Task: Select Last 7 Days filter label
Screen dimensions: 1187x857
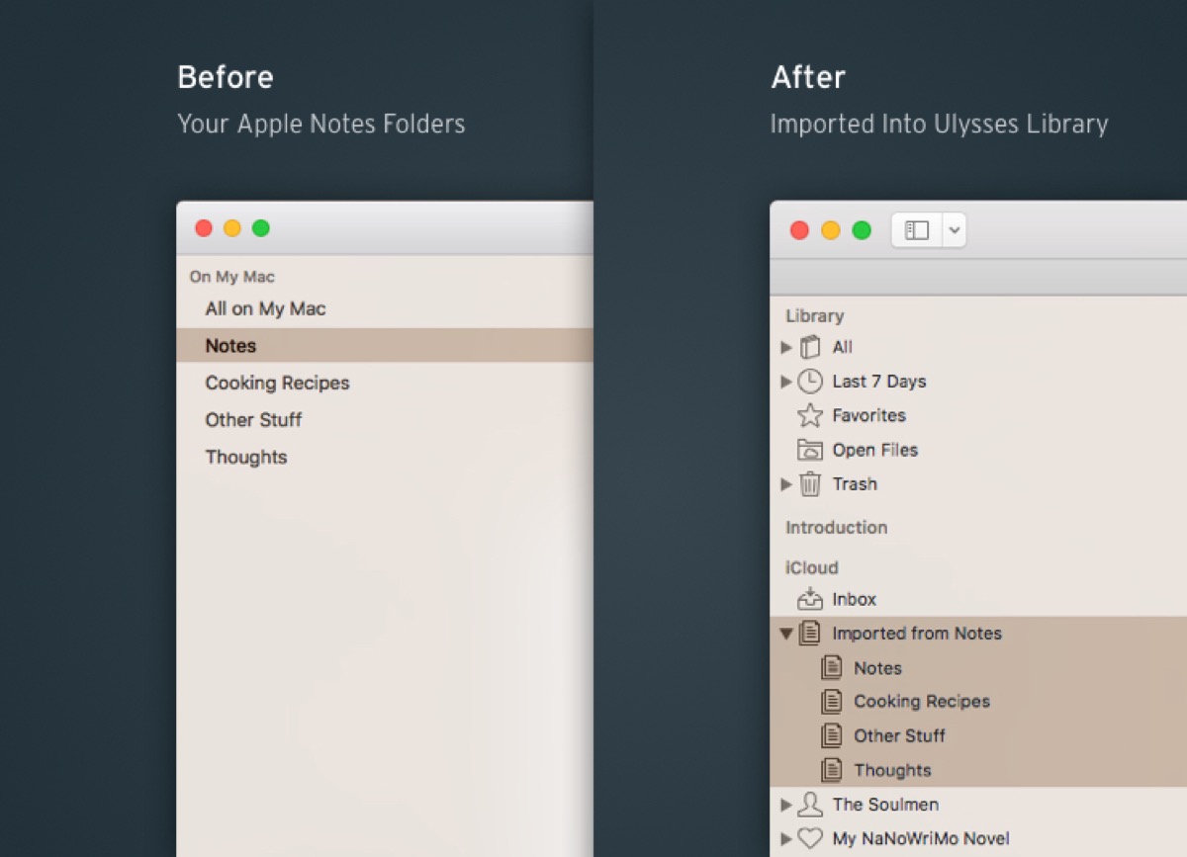Action: pos(878,382)
